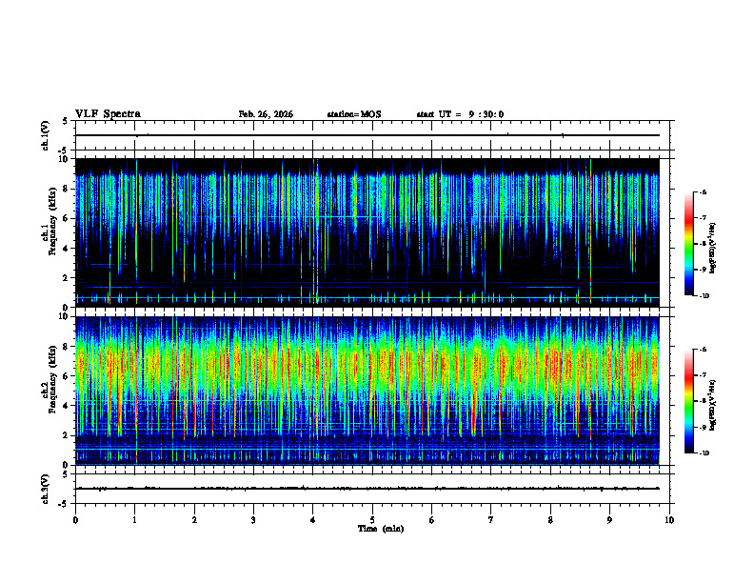Click the "-8" tick on ch.2 color bar

703,401
